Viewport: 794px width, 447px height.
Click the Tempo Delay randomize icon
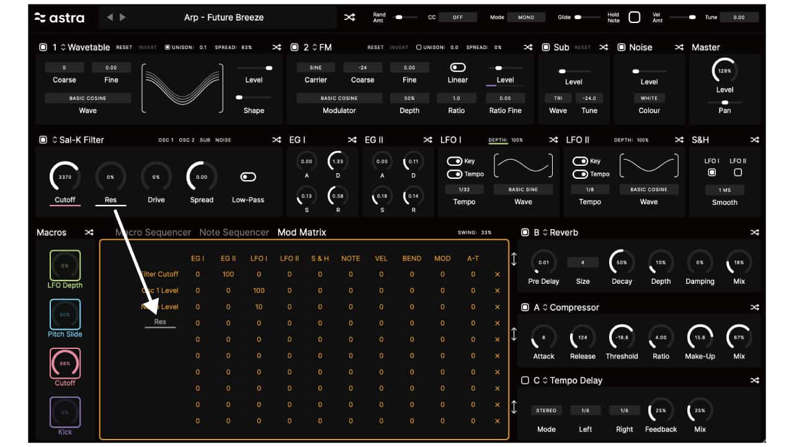tap(755, 380)
